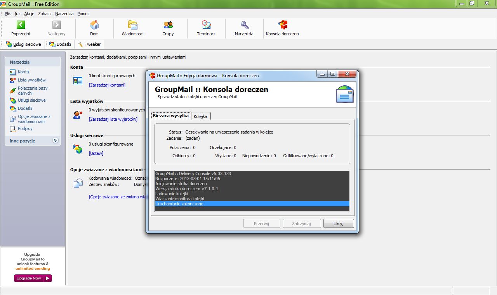Maximize the Konsola doreczen dialog window
Screen dimensions: 497x295
(x=332, y=74)
